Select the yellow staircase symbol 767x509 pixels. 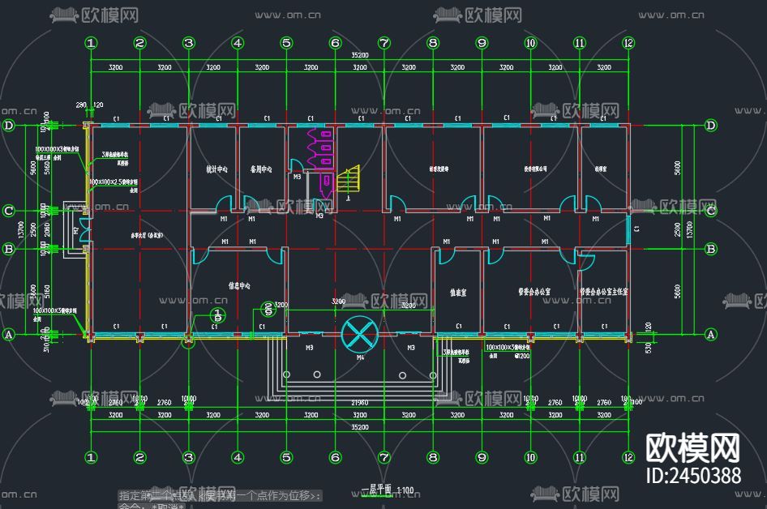[349, 179]
